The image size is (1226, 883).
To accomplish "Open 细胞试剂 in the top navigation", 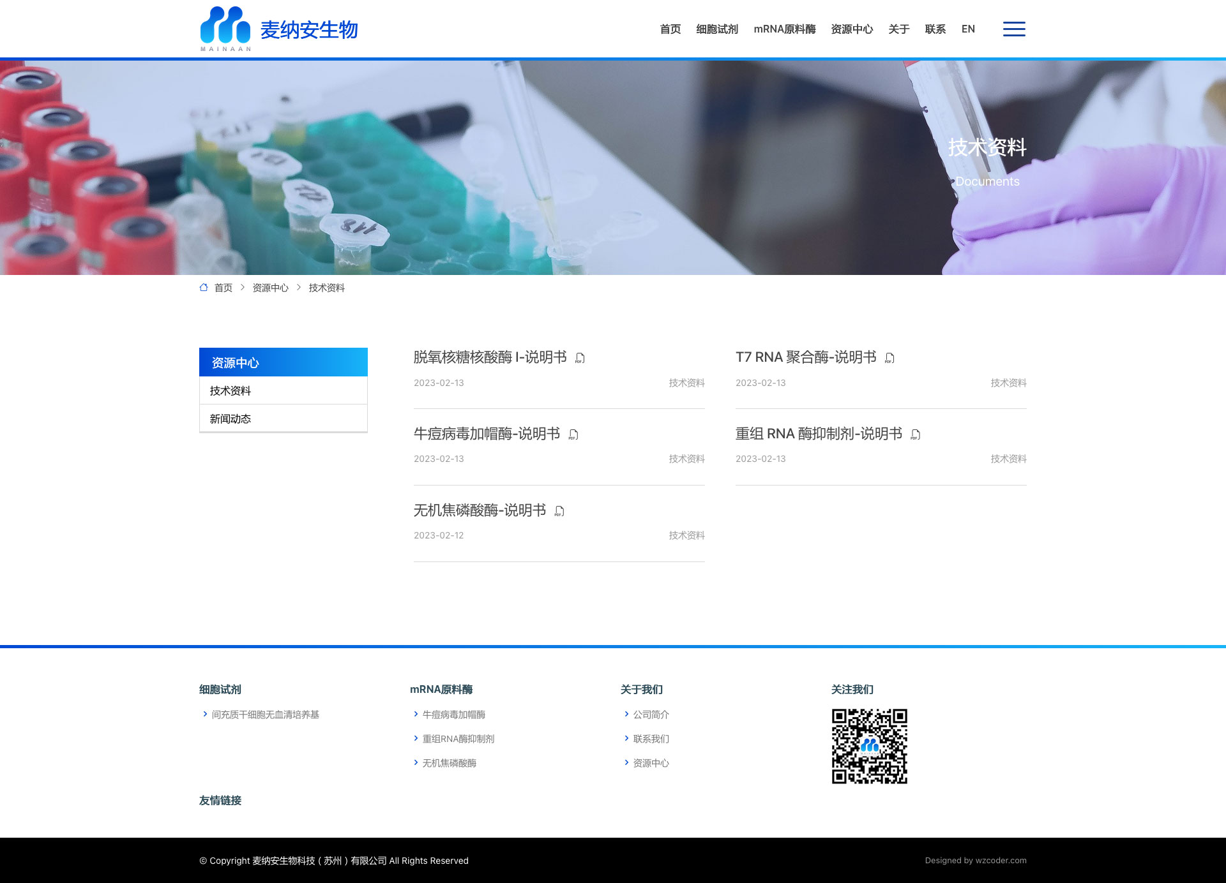I will pos(716,29).
